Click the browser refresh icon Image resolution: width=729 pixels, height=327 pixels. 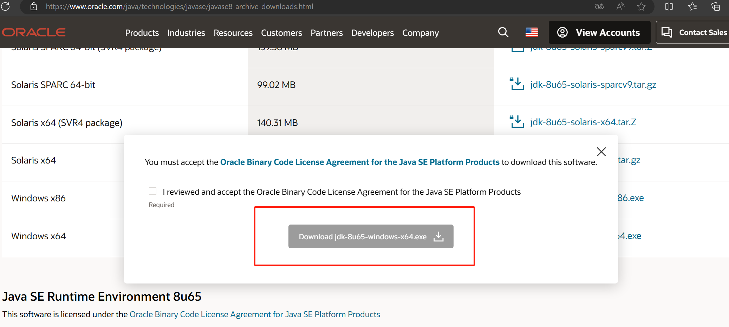point(6,6)
